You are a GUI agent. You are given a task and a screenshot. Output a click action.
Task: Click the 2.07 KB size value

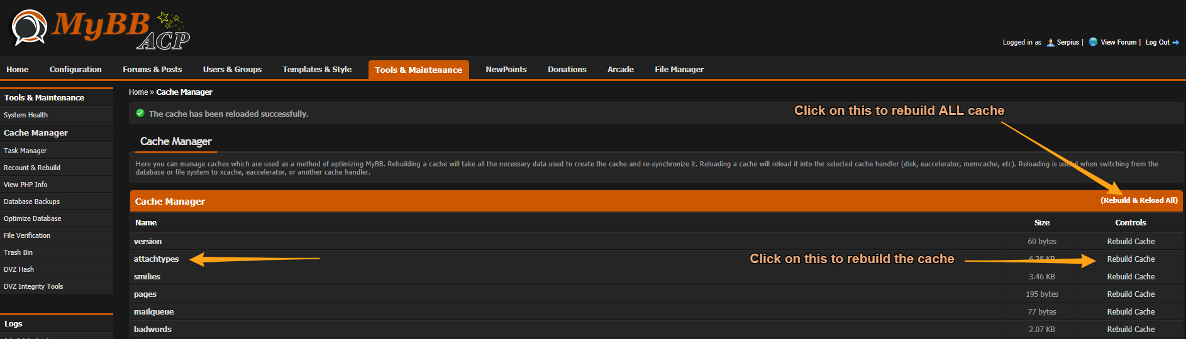click(x=1042, y=330)
